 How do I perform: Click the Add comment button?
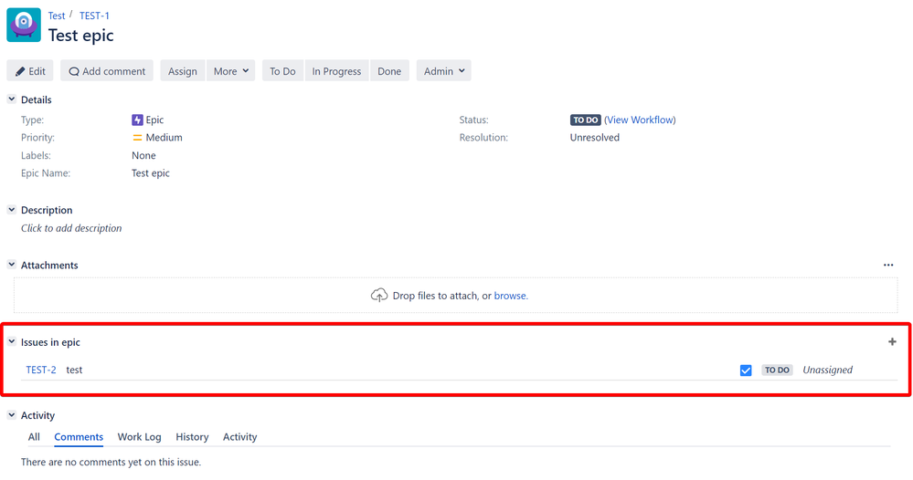coord(107,71)
